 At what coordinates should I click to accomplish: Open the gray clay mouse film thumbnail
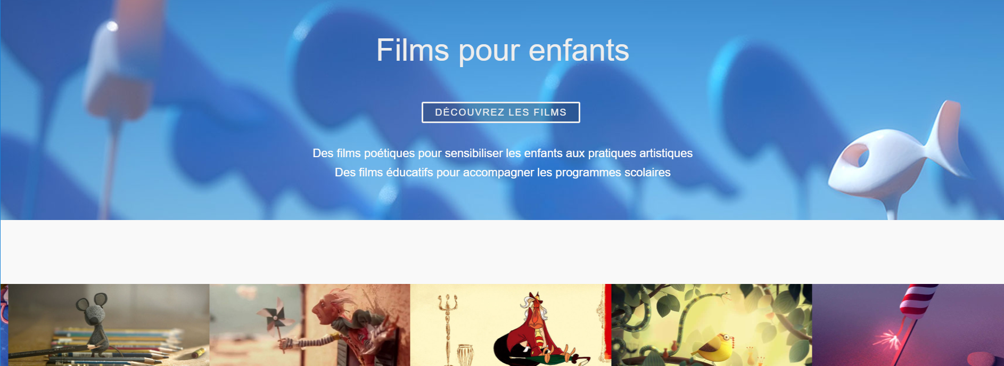109,325
